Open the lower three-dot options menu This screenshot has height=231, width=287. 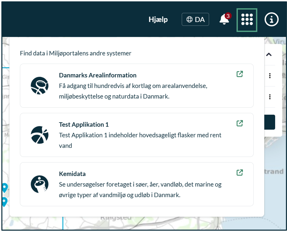(270, 97)
